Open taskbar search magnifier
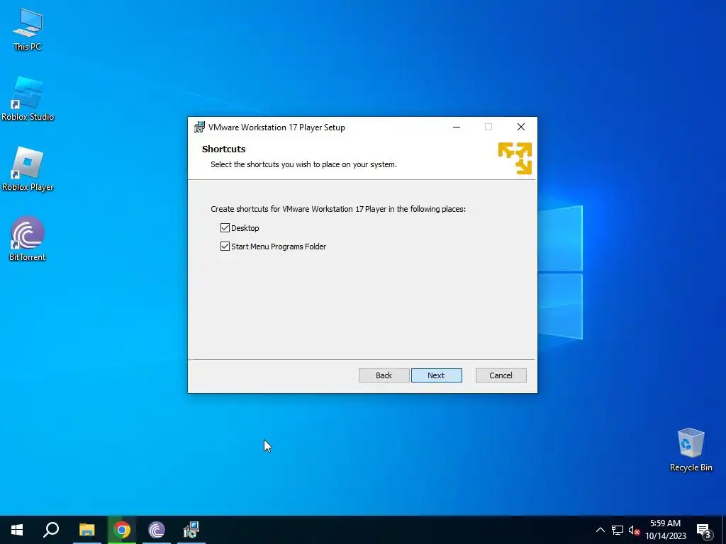The height and width of the screenshot is (544, 726). click(x=51, y=530)
